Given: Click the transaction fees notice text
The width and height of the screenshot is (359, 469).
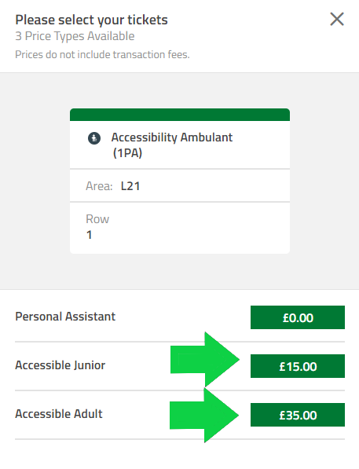Looking at the screenshot, I should tap(102, 54).
